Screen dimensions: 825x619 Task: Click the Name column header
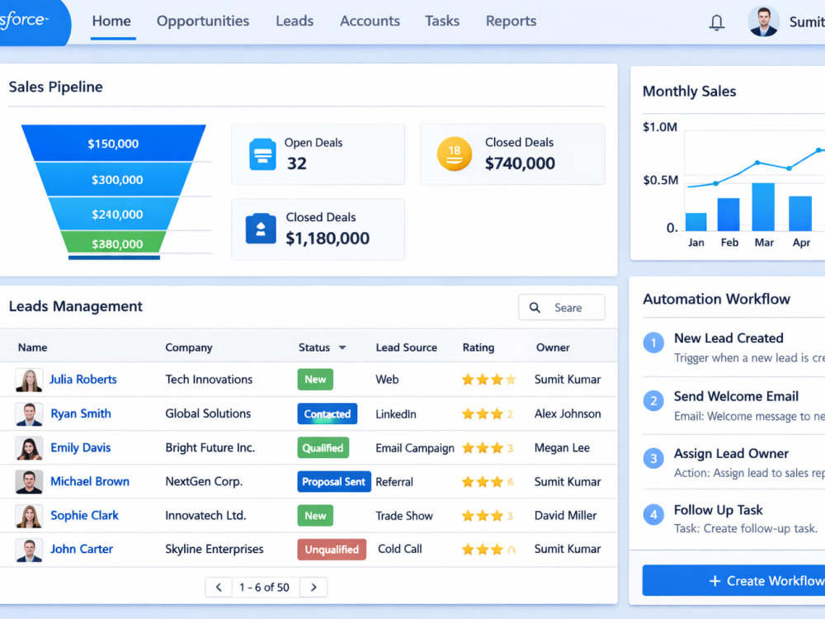coord(33,347)
